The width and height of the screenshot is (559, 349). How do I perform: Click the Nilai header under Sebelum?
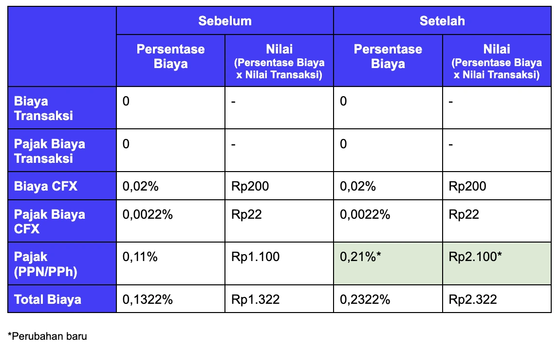(x=279, y=60)
